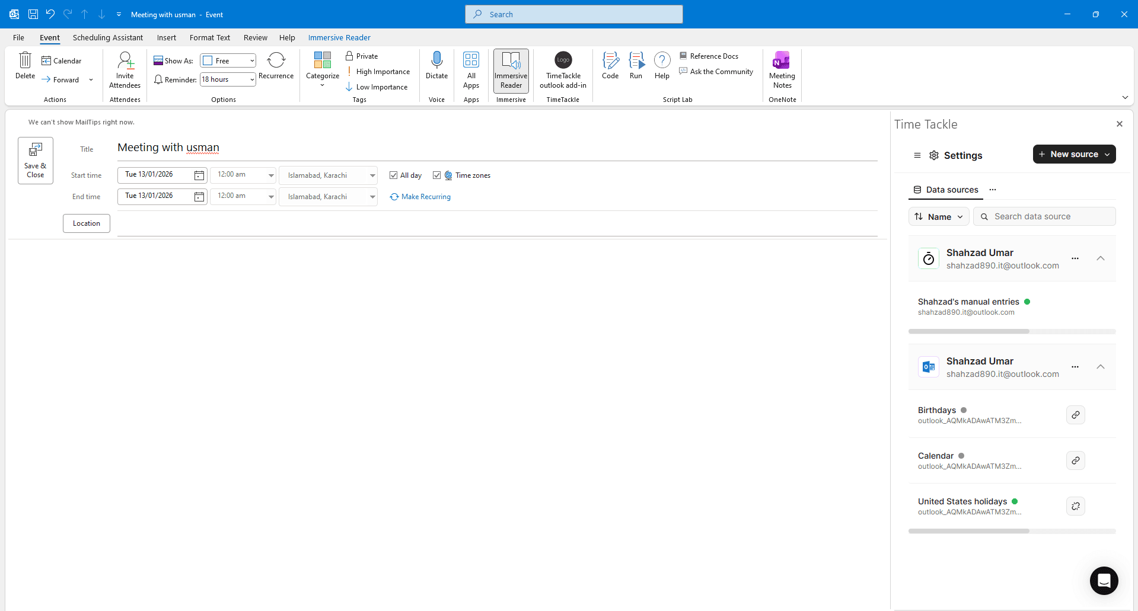Set High Importance tag

pos(378,71)
